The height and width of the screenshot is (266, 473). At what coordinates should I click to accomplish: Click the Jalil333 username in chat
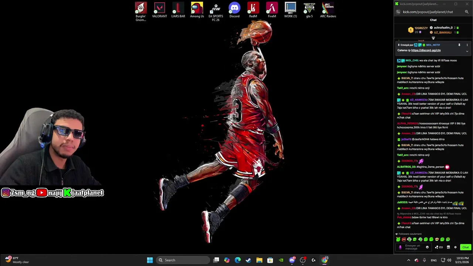tap(402, 202)
